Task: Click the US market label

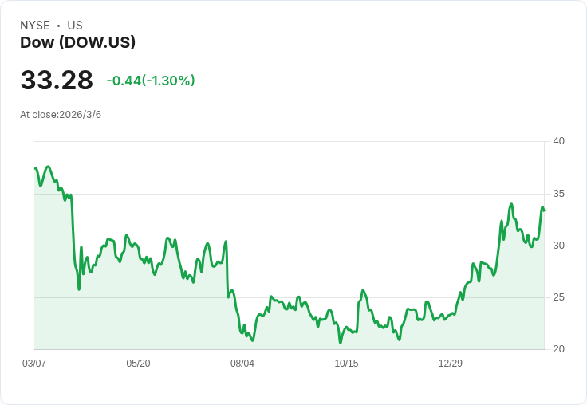Action: [x=75, y=26]
